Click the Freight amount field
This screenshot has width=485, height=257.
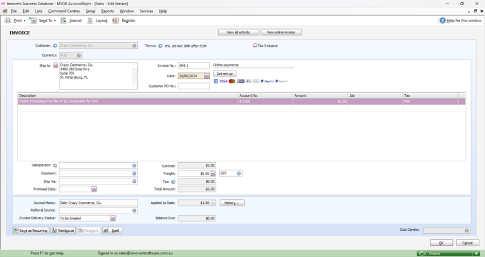(194, 174)
